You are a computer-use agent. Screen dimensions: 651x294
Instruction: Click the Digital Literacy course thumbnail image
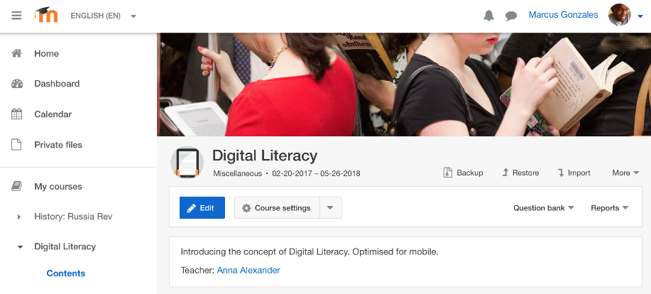[187, 163]
